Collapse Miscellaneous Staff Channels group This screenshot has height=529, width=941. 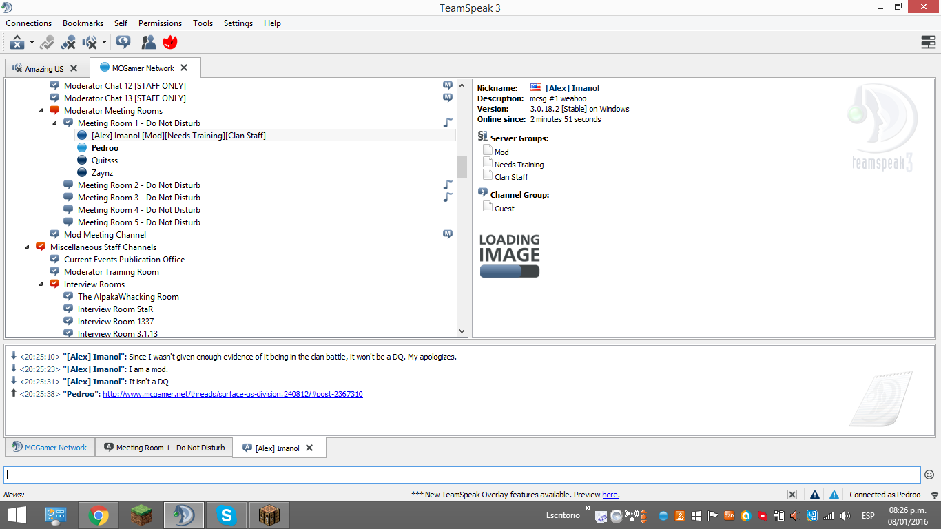28,247
